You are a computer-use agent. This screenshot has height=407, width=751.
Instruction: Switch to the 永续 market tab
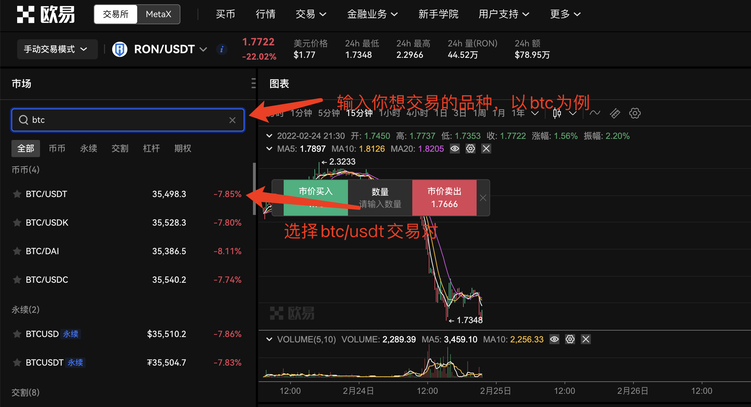pyautogui.click(x=88, y=148)
